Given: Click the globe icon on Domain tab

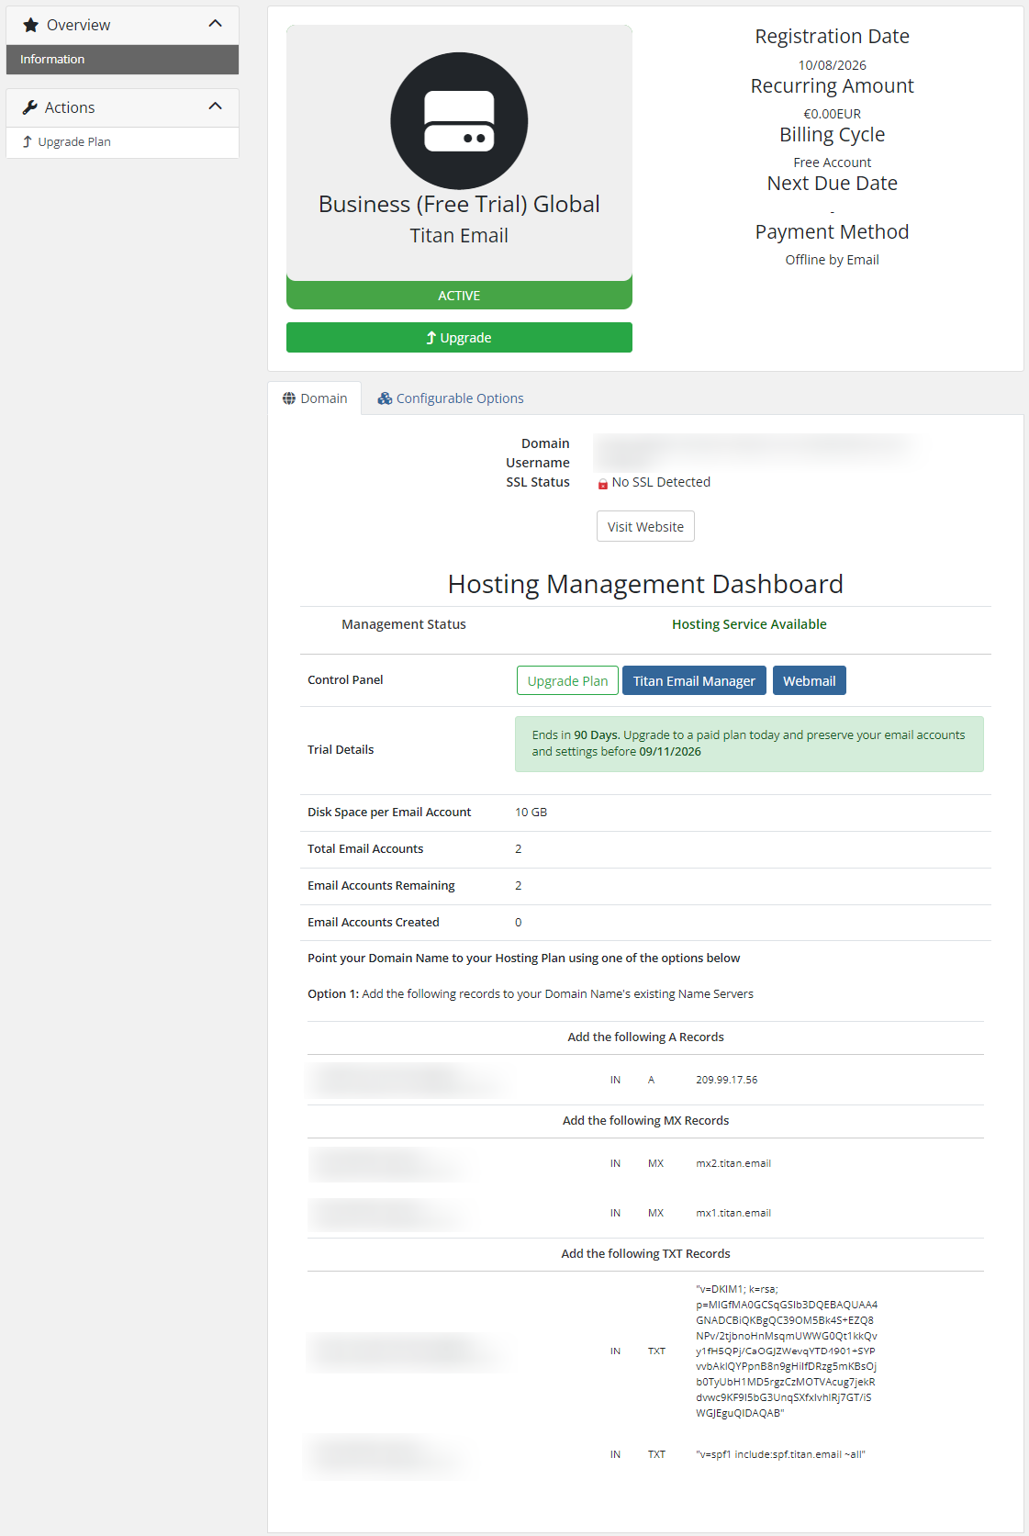Looking at the screenshot, I should (289, 398).
